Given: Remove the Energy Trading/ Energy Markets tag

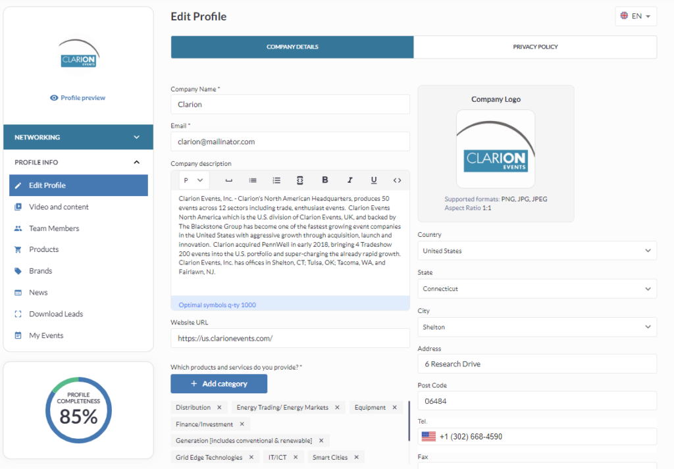Looking at the screenshot, I should tap(337, 408).
